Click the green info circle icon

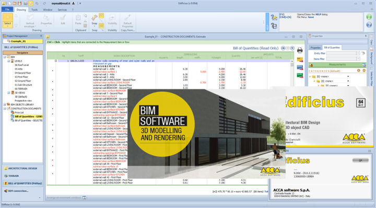click(x=369, y=17)
